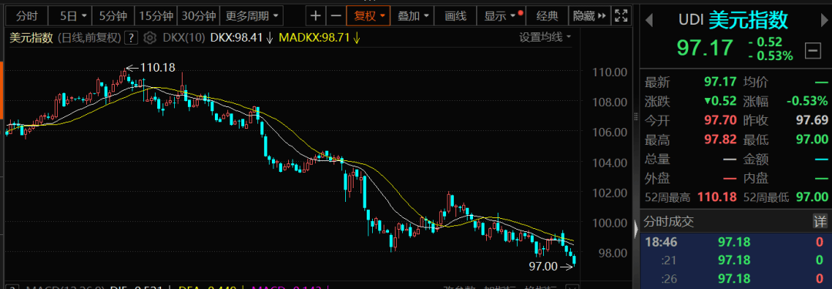Switch to the 分时 tab
Viewport: 832px width, 289px height.
tap(26, 16)
